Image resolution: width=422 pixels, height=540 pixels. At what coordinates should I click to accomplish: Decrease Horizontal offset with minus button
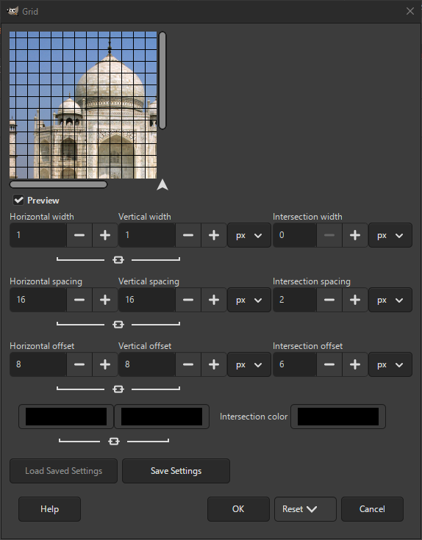[79, 364]
